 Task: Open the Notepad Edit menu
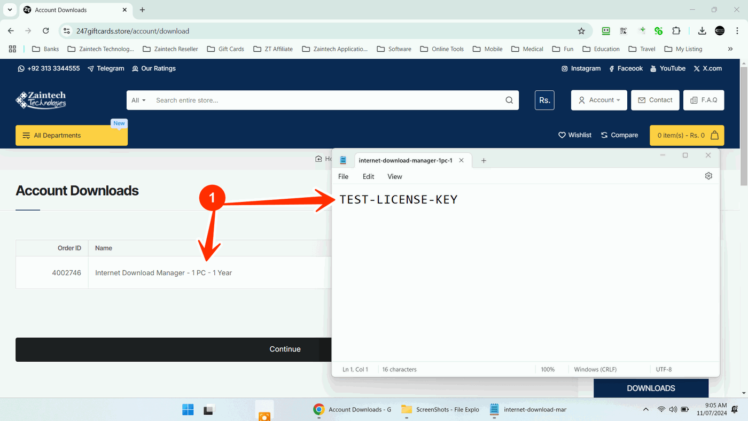click(x=368, y=176)
